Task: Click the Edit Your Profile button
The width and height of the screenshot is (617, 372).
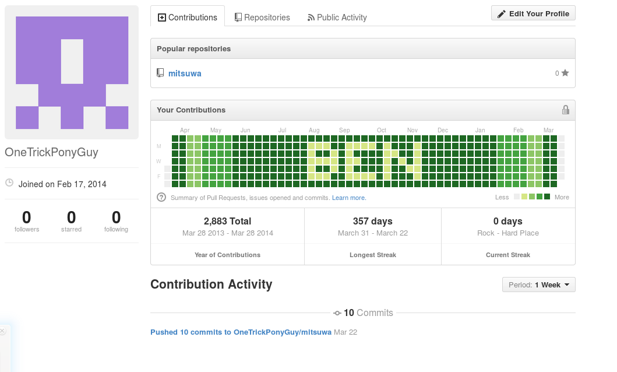Action: pos(533,13)
